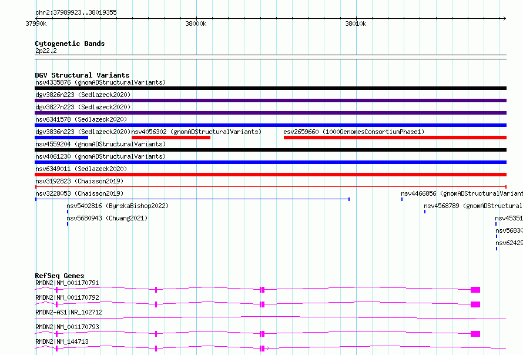Open dgv3826n223 (Sedlazeck2020) label
The height and width of the screenshot is (355, 523).
click(83, 95)
